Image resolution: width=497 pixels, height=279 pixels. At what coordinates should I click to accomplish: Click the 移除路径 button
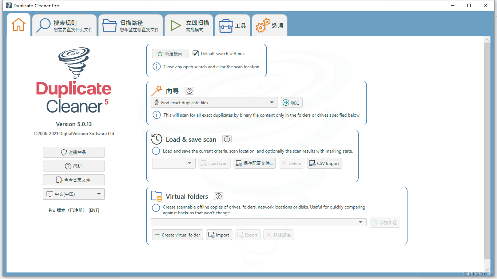point(279,235)
